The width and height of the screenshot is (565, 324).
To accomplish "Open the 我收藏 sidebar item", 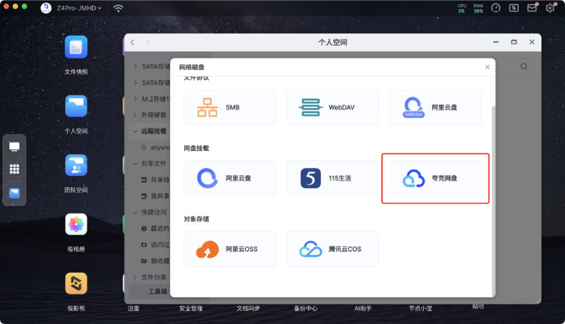I will pyautogui.click(x=155, y=260).
